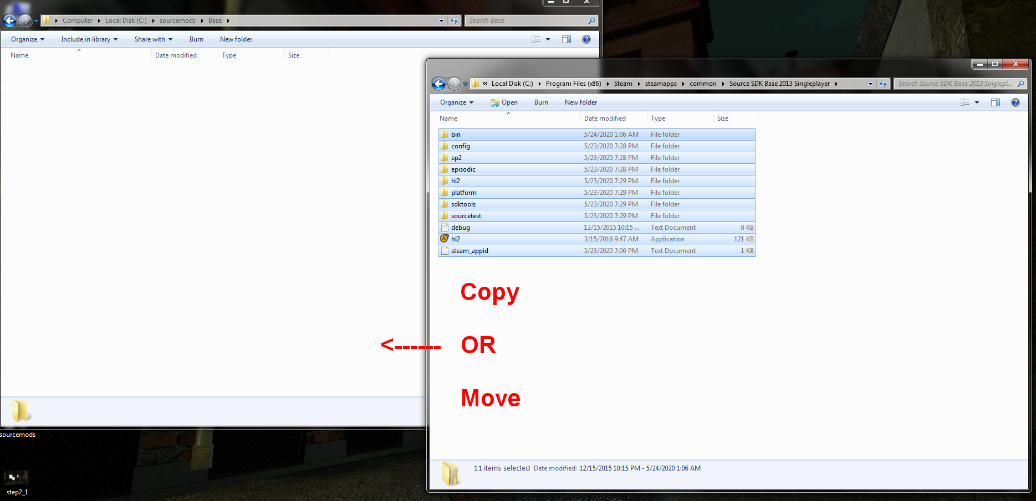Select the hl2 application icon
Viewport: 1036px width, 501px height.
tap(445, 239)
